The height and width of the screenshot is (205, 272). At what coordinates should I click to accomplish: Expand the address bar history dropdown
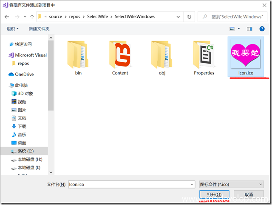(178, 17)
